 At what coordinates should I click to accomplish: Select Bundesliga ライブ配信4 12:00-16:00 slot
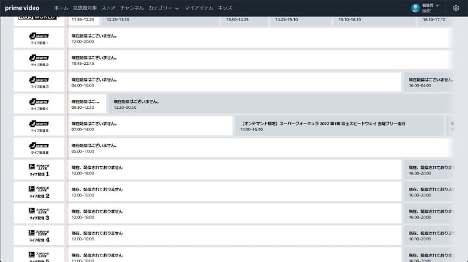[x=235, y=236]
